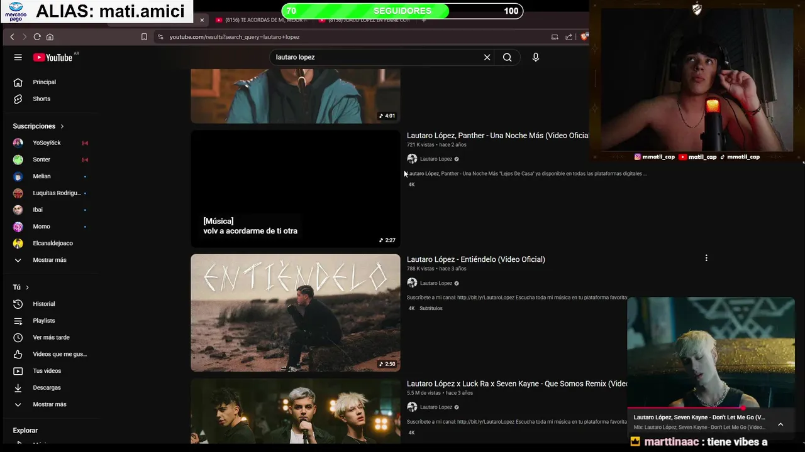Seek on the miniplayer red progress bar
Viewport: 805px width, 452px height.
click(x=711, y=408)
